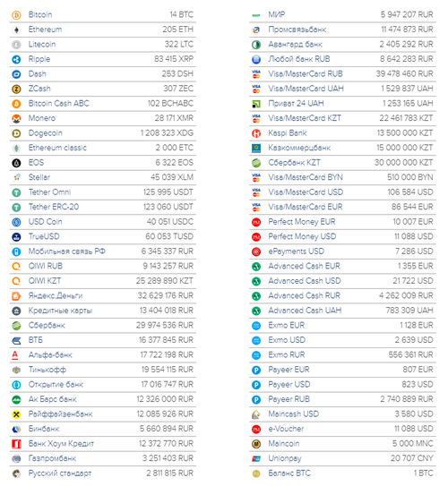Click the 39 478 460 RUR reserve amount
This screenshot has width=448, height=486.
(x=404, y=73)
